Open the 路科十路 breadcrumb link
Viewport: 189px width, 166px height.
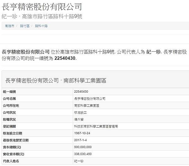[x=41, y=26]
